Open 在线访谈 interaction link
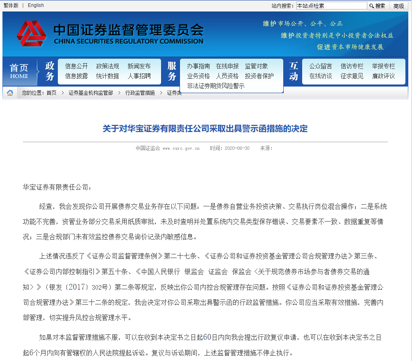412x361 pixels. pyautogui.click(x=321, y=76)
